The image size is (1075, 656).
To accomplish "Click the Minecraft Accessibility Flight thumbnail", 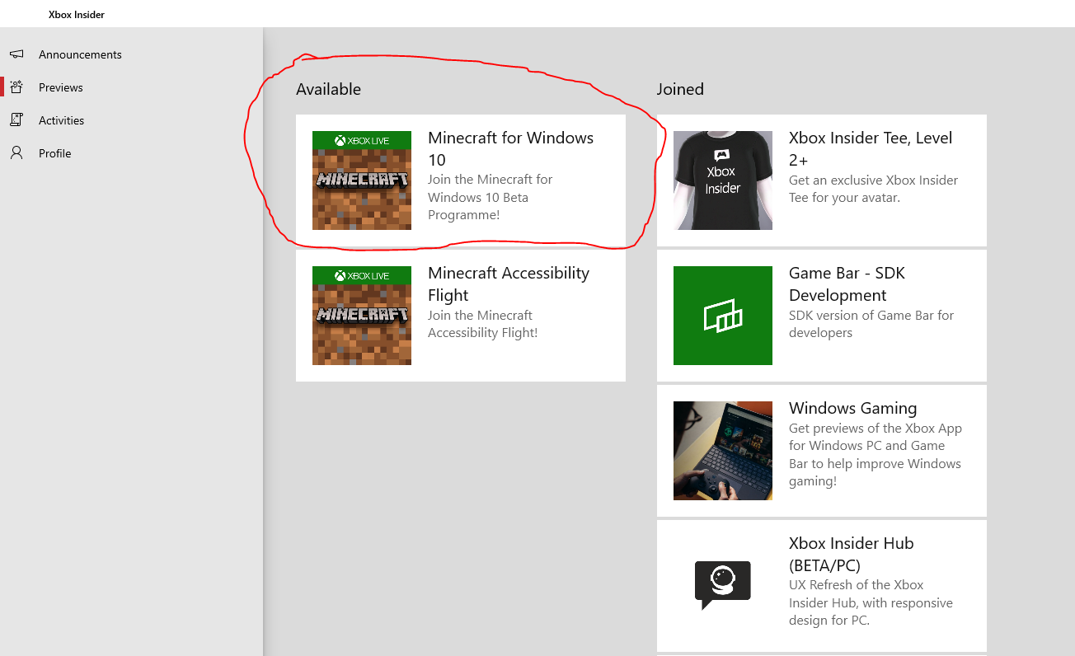I will pos(362,316).
